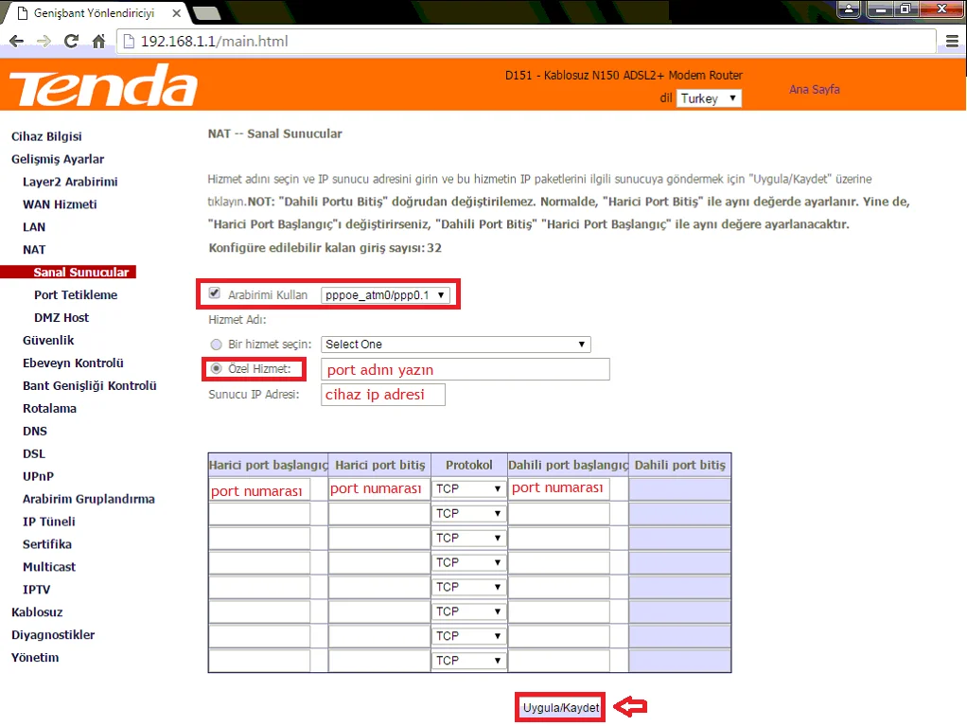
Task: Click the Tenda logo
Action: pos(103,84)
